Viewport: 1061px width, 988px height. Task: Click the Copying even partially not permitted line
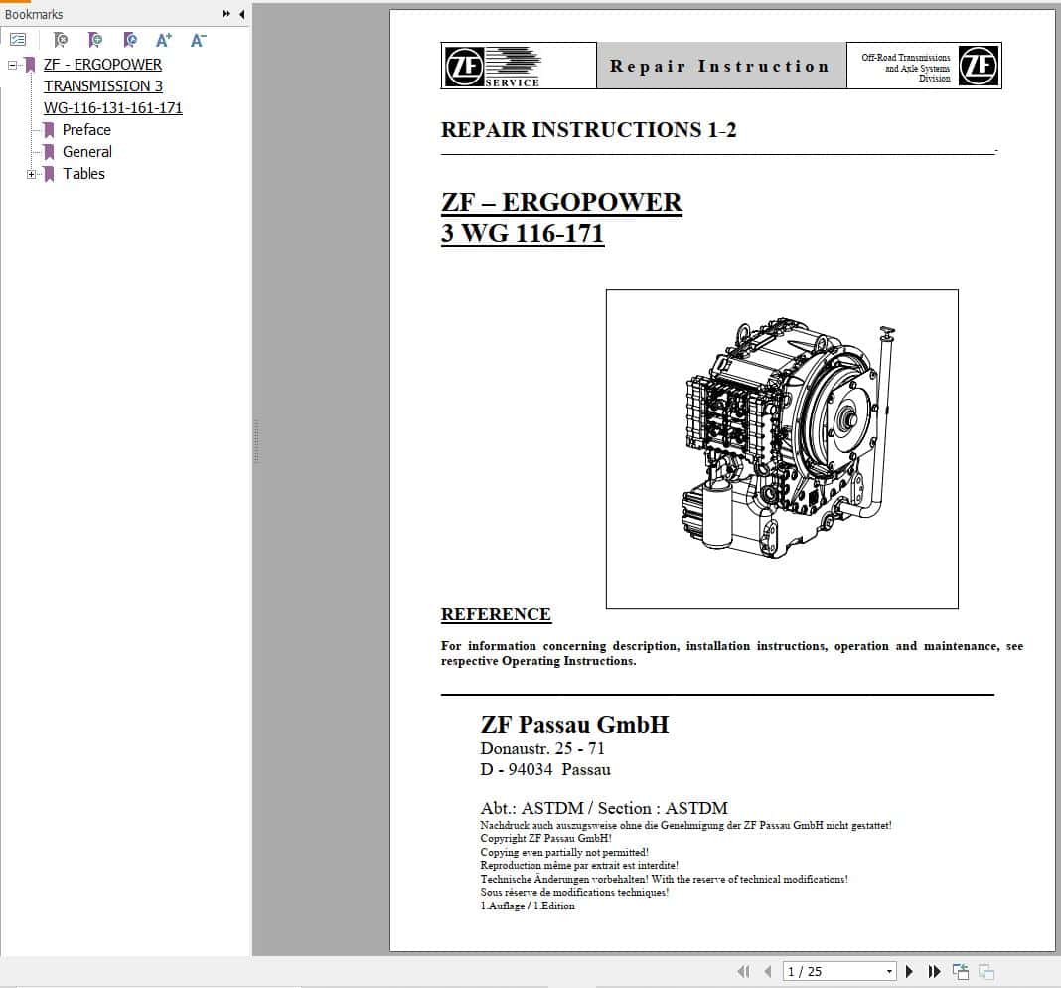click(x=564, y=852)
